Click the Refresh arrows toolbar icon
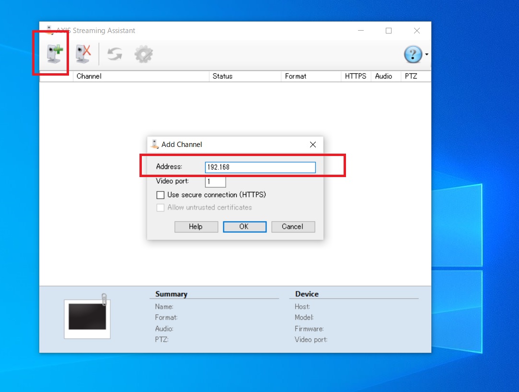This screenshot has height=392, width=519. (115, 54)
